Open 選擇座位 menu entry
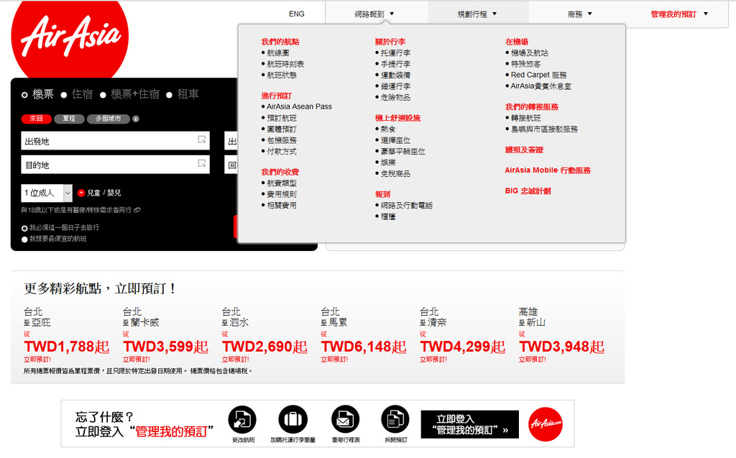Viewport: 736px width, 458px height. pyautogui.click(x=396, y=140)
